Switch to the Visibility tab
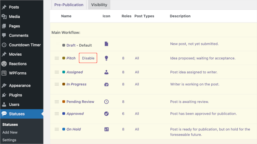This screenshot has width=257, height=144. [99, 5]
